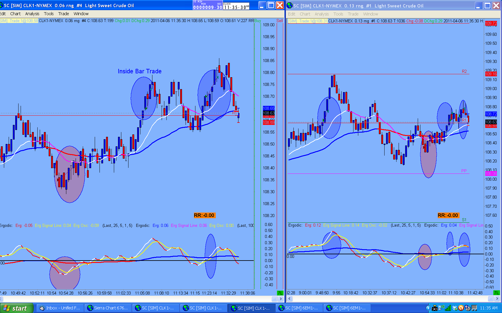Screen dimensions: 502x313
Task: Switch to the second SC [SIM] CLK1 taskbar button
Action: [203, 308]
